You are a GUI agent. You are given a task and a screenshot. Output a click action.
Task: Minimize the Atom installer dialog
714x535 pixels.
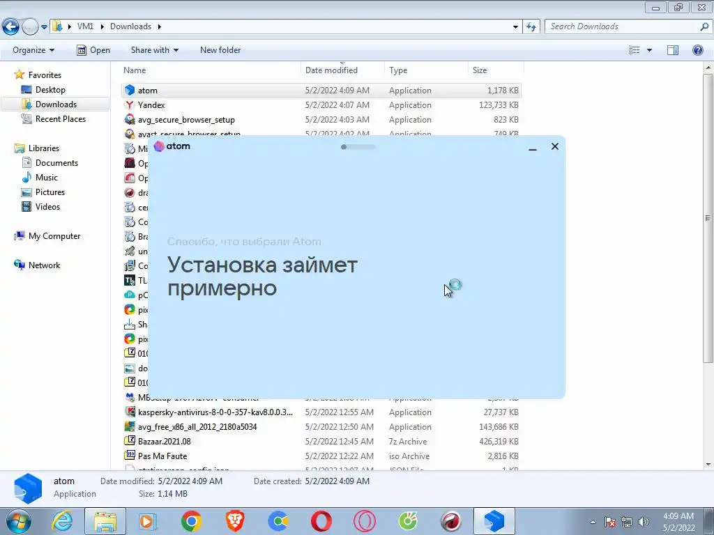[532, 147]
